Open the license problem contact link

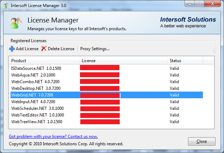[x=53, y=137]
